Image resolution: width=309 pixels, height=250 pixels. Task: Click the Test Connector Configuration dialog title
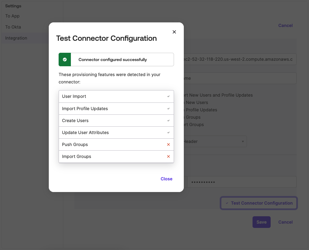coord(106,38)
